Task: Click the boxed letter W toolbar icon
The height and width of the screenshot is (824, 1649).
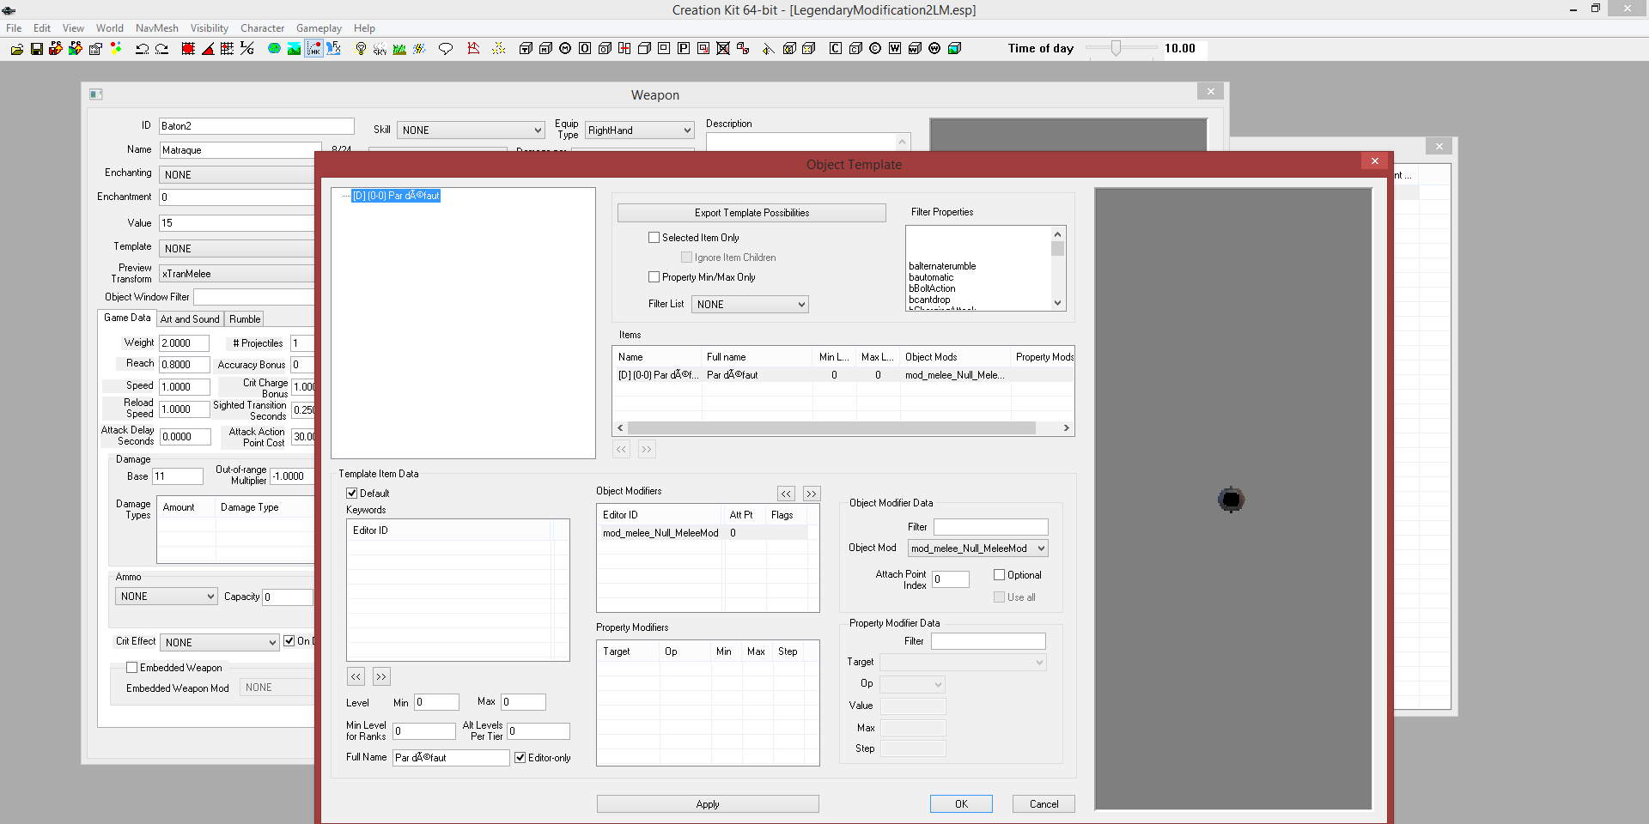Action: 895,49
